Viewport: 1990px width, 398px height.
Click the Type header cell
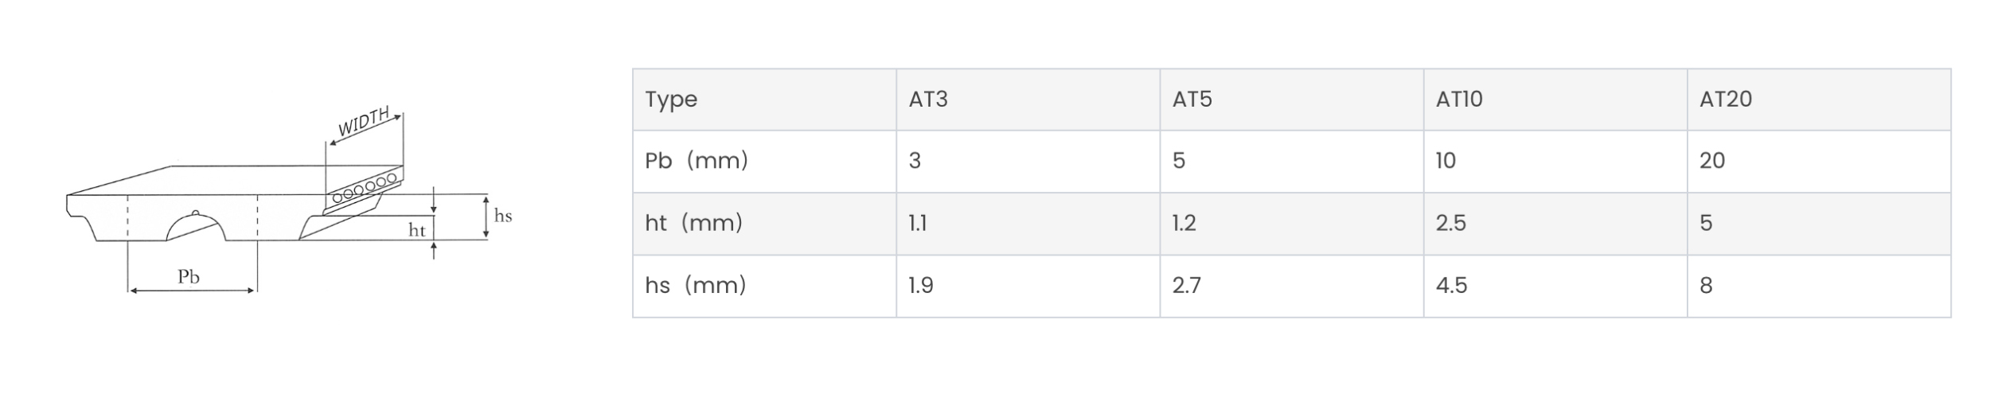764,99
